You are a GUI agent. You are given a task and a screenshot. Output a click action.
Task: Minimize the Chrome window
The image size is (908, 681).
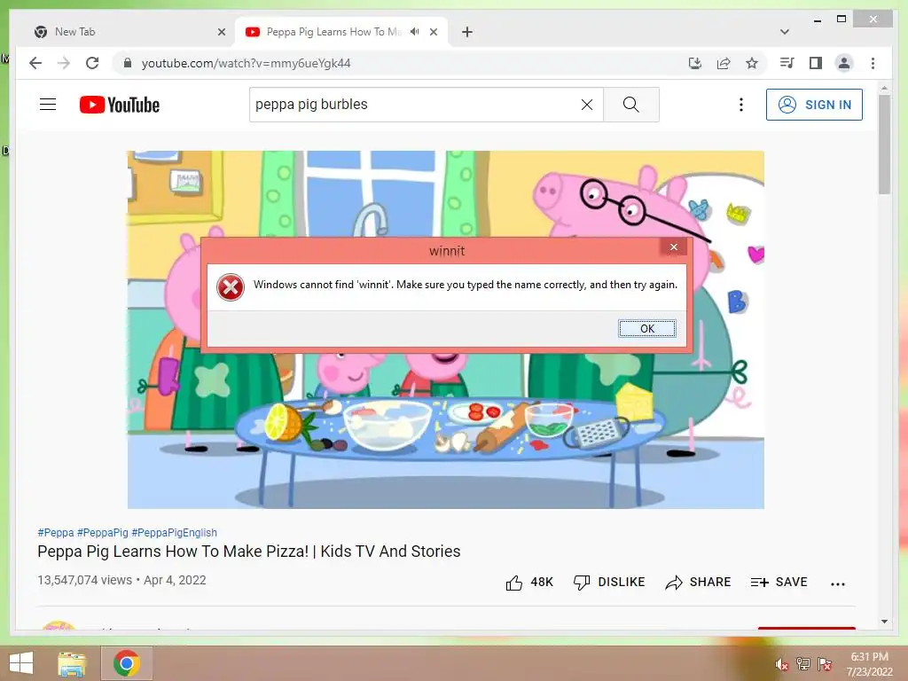click(817, 20)
